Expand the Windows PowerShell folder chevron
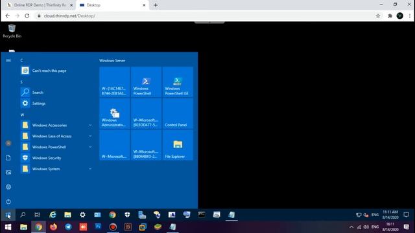Viewport: 415px width, 233px height. coord(90,147)
